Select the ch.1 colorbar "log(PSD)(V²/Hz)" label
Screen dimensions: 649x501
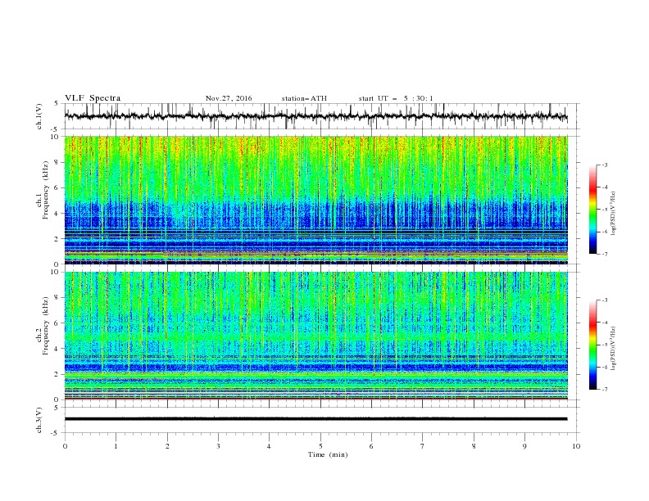[x=614, y=214]
